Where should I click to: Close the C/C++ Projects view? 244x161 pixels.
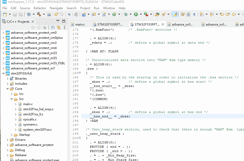pyautogui.click(x=33, y=21)
